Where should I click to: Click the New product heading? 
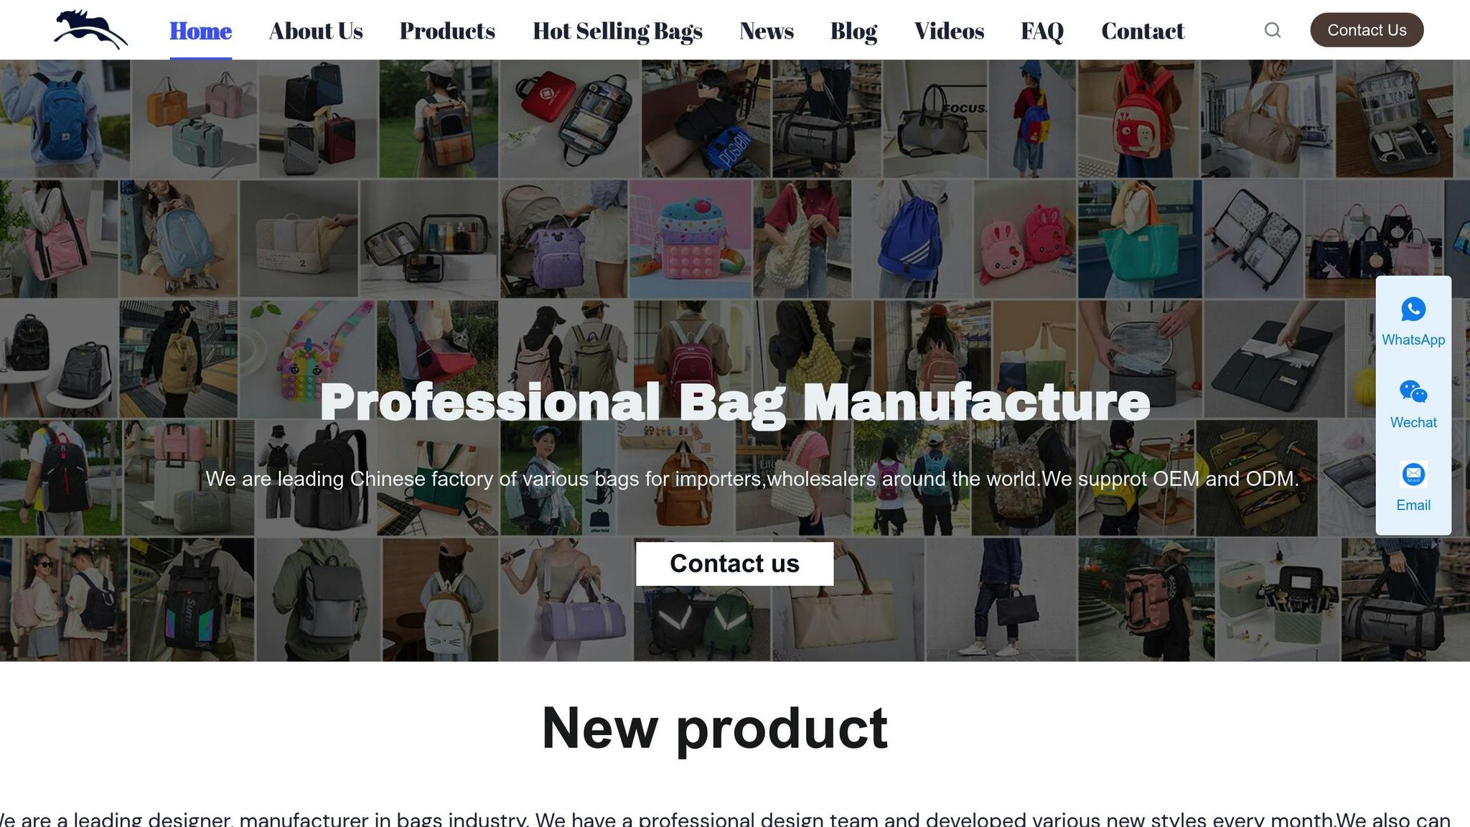[x=715, y=729]
